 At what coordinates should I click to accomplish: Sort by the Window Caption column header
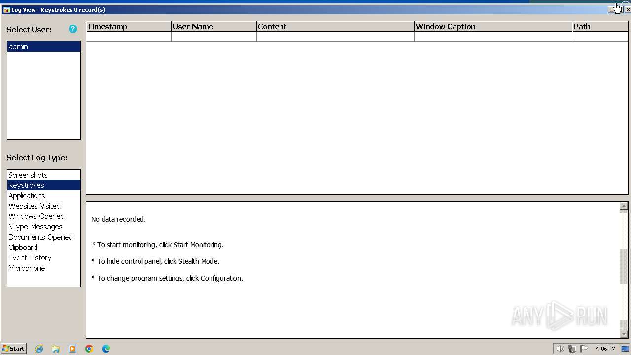pyautogui.click(x=493, y=27)
